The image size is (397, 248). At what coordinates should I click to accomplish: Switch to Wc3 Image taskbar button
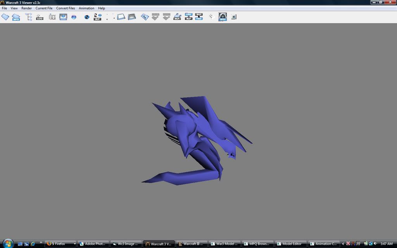(126, 244)
